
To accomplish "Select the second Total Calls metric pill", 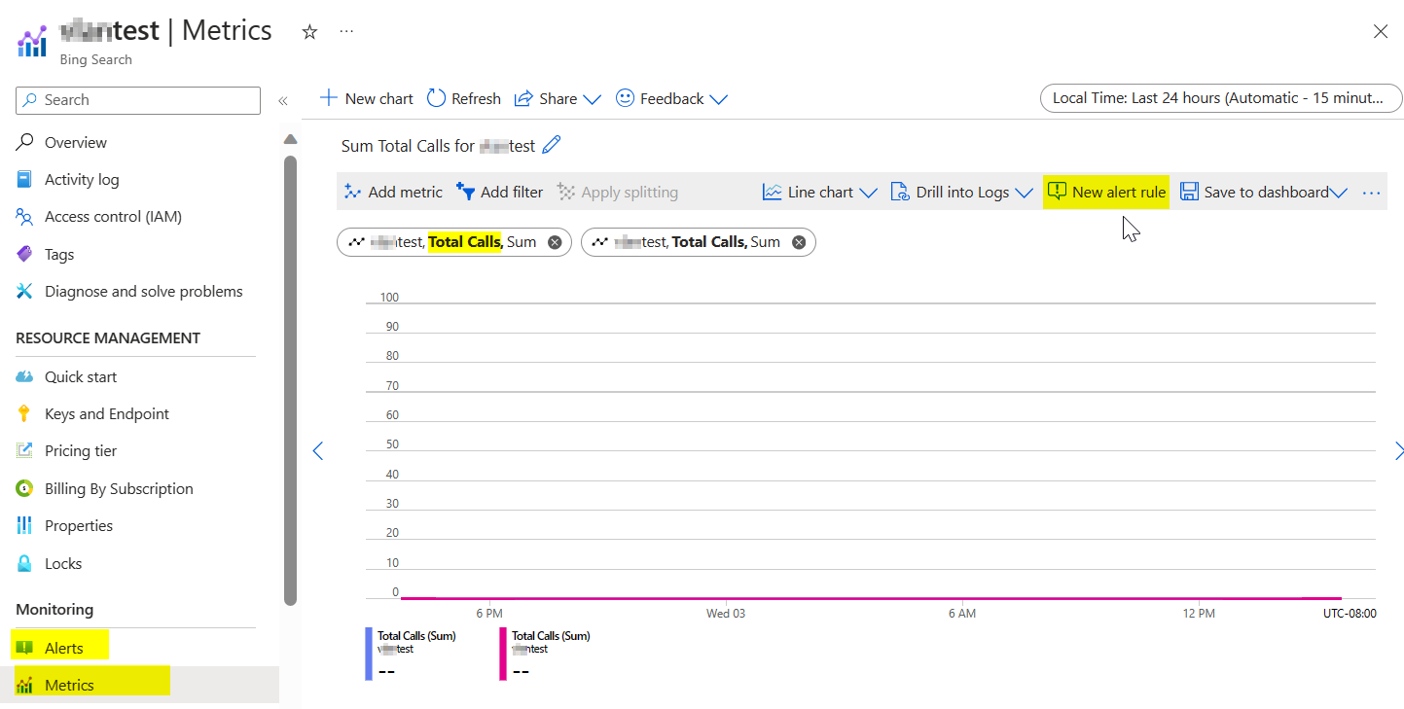I will click(699, 242).
